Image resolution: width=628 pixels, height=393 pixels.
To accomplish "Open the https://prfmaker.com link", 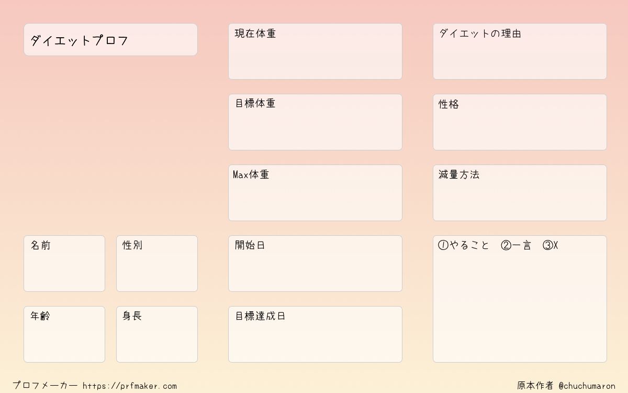I will [130, 386].
